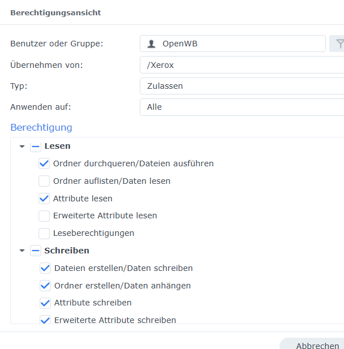Toggle the Schreiben group tri-state checkbox
The height and width of the screenshot is (349, 344).
[x=36, y=251]
